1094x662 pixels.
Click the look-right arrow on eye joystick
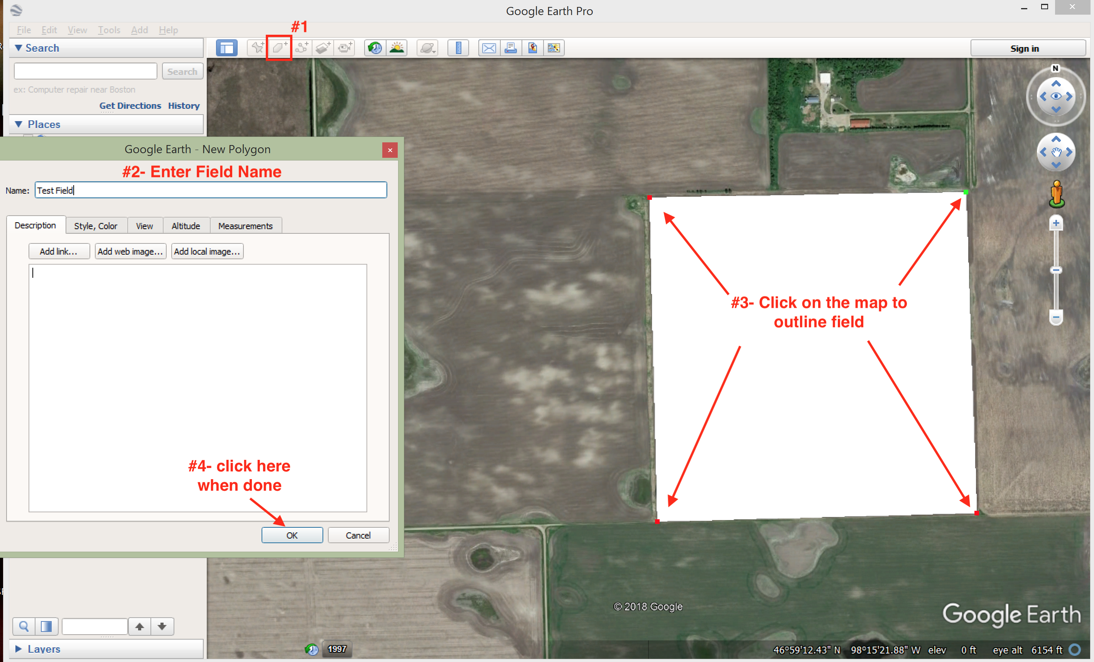pyautogui.click(x=1069, y=96)
